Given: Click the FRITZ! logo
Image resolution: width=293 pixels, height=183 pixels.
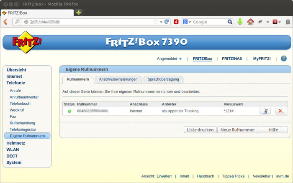Looking at the screenshot, I should [x=22, y=42].
